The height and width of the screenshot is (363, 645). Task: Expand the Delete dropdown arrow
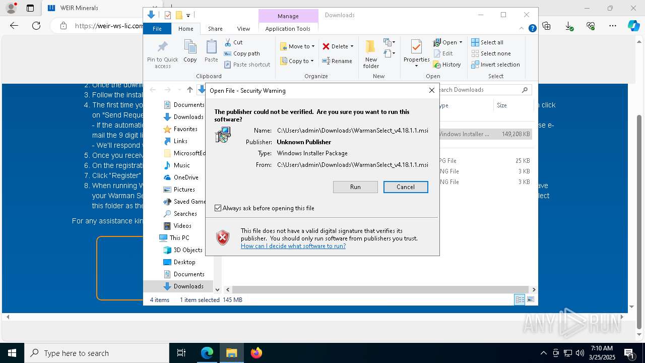click(352, 46)
